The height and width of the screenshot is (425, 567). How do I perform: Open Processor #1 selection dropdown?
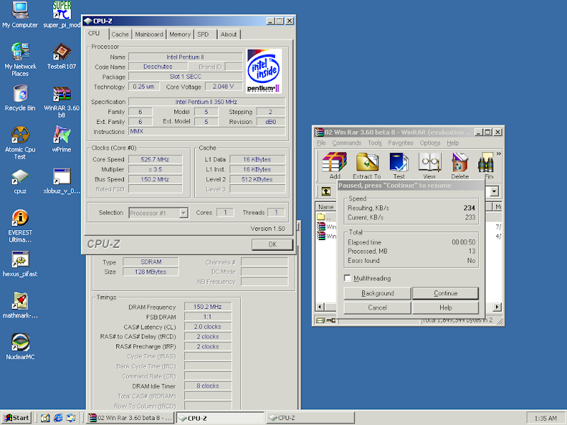[184, 213]
